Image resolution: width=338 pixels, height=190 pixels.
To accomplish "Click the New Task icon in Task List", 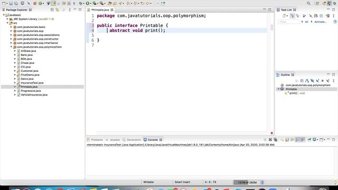I will click(284, 16).
